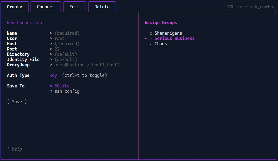Click the ctrl+t to toggle hint
The height and width of the screenshot is (161, 278).
click(x=85, y=75)
